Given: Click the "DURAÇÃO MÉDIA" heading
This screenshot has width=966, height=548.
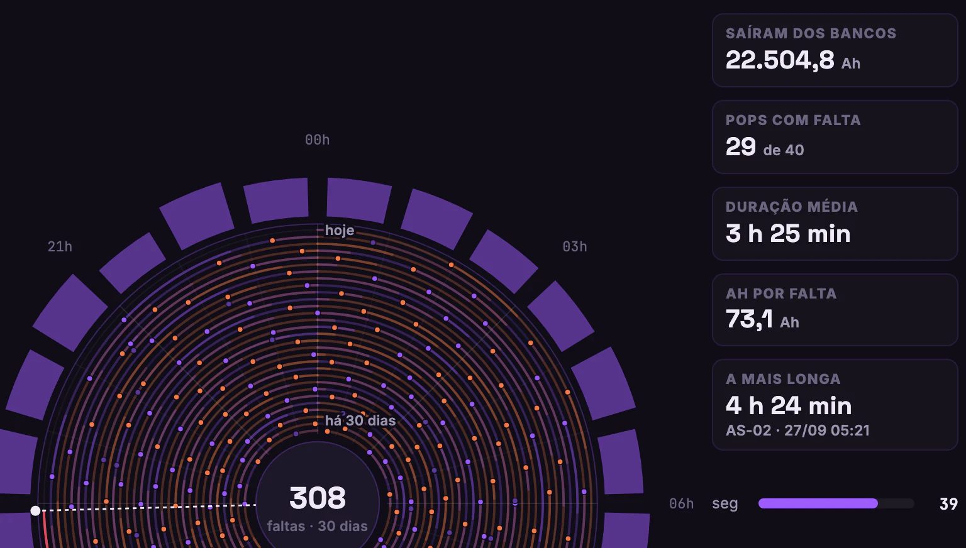Looking at the screenshot, I should 792,207.
